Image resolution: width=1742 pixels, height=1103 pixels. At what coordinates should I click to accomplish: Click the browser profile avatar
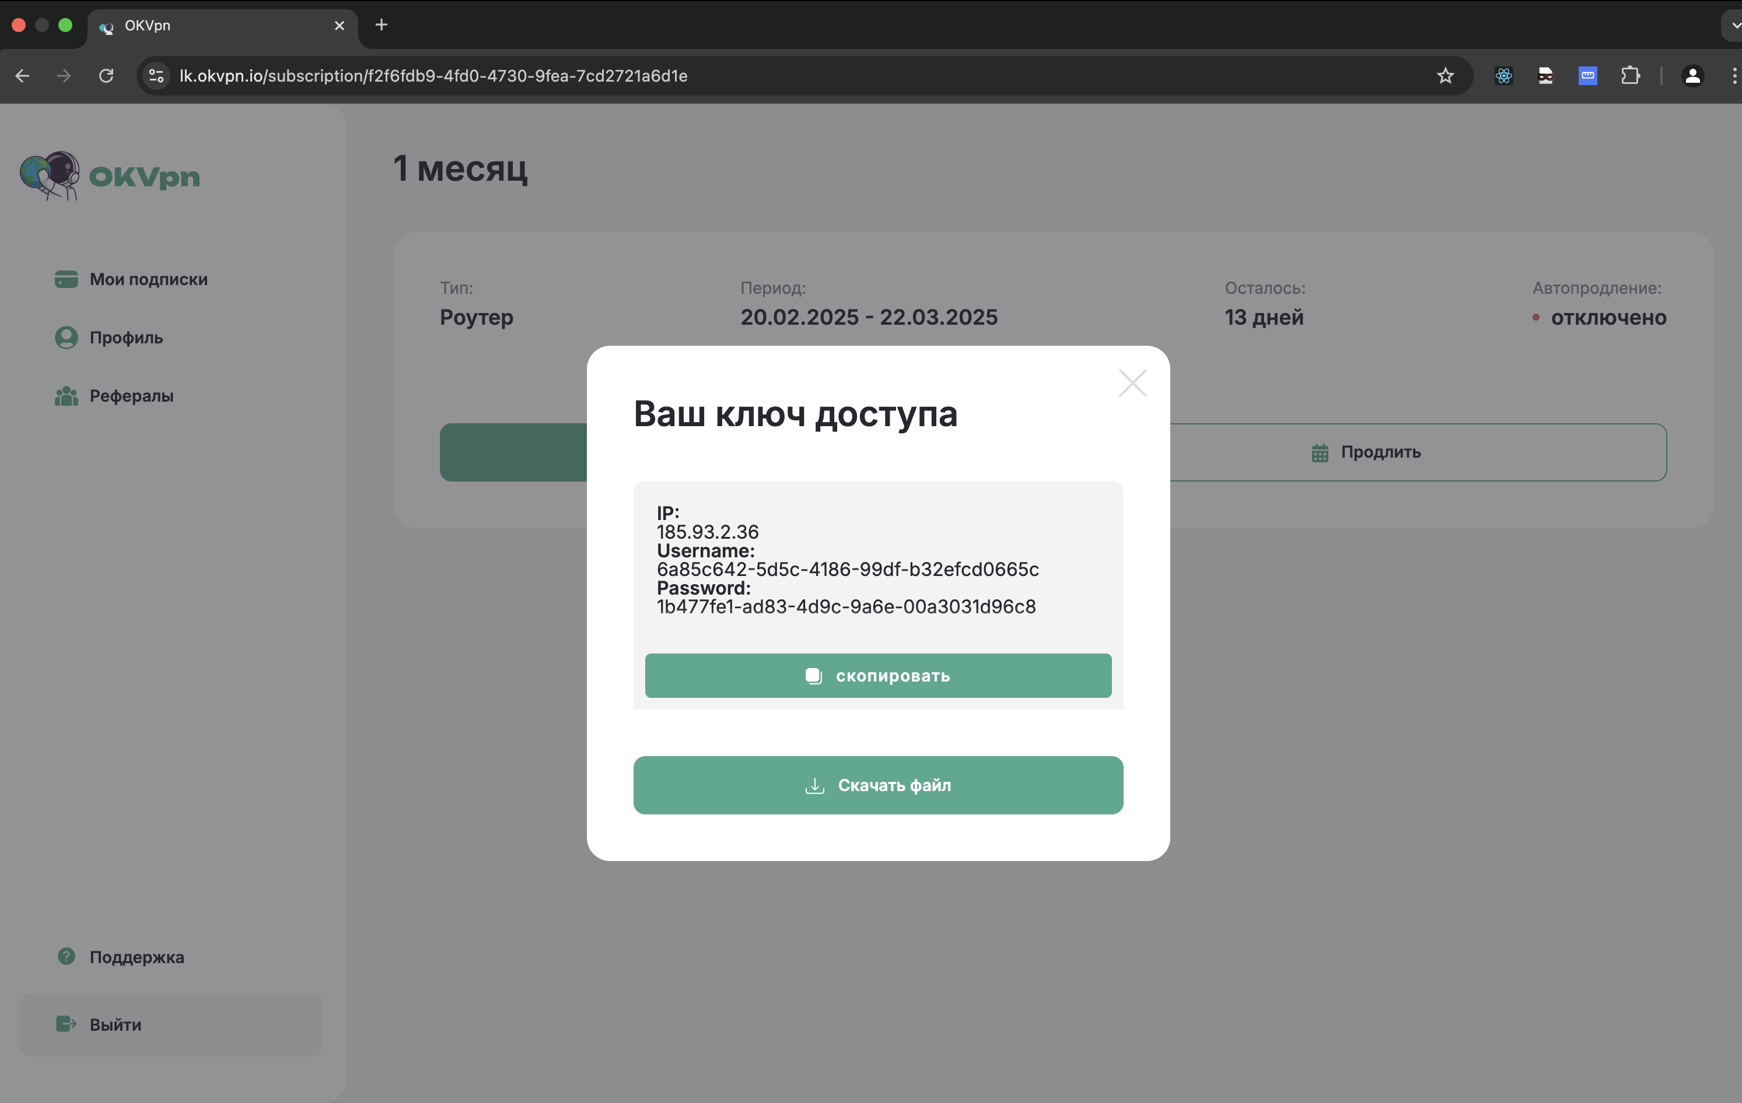(x=1693, y=75)
